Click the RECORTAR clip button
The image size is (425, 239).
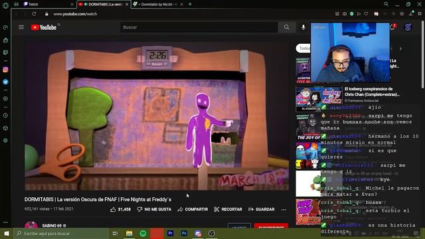coord(228,209)
